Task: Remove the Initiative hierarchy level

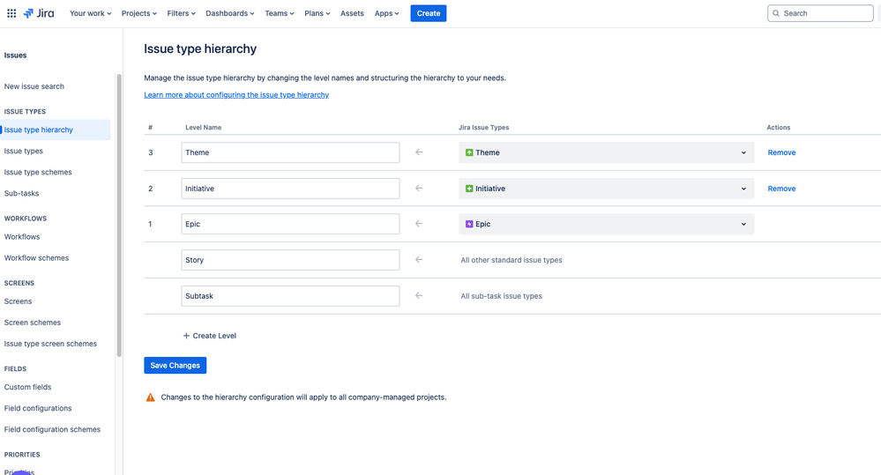Action: (781, 189)
